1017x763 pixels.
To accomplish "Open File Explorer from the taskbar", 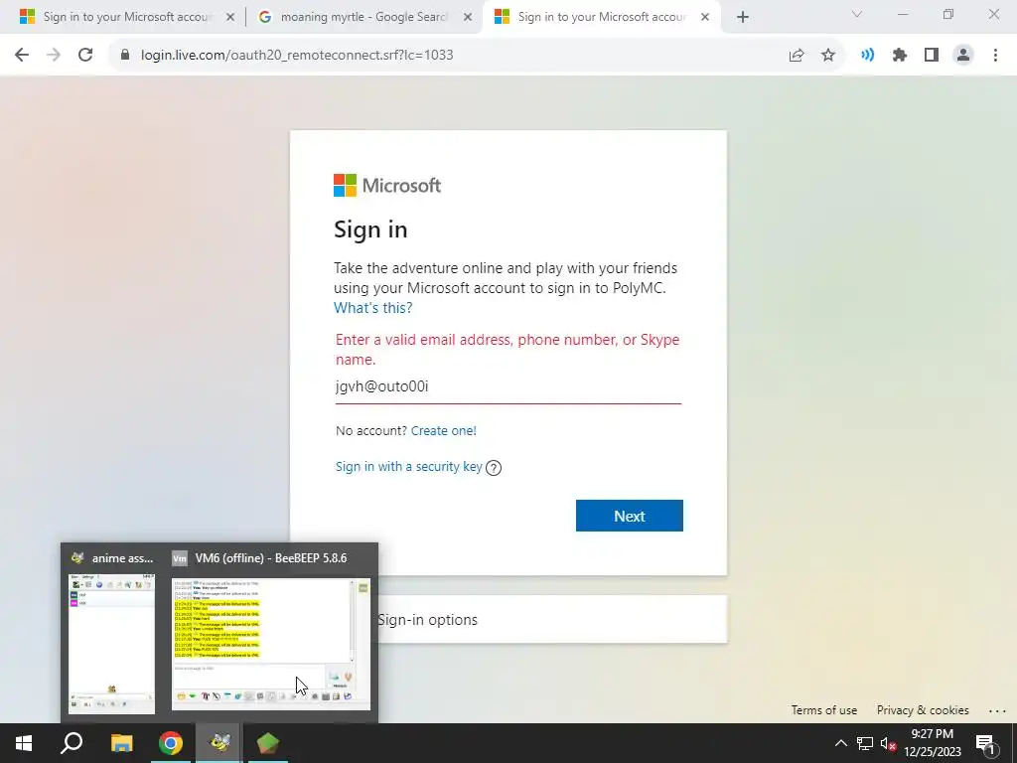I will (121, 743).
